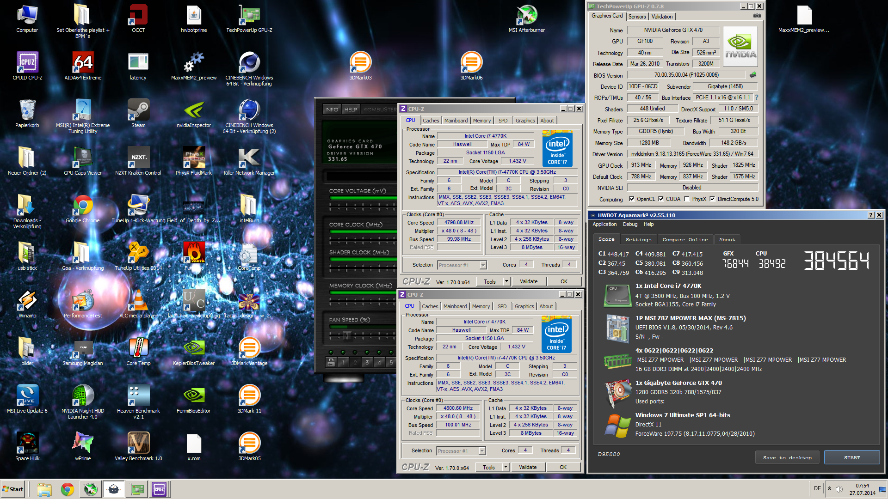Click HELP button in MSI Afterburner
Screen dimensions: 888x499
351,110
